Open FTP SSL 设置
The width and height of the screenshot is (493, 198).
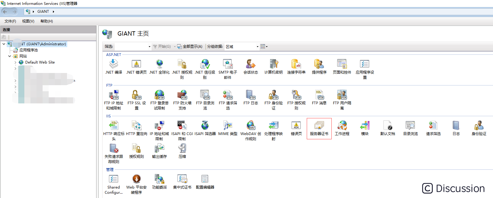click(136, 100)
